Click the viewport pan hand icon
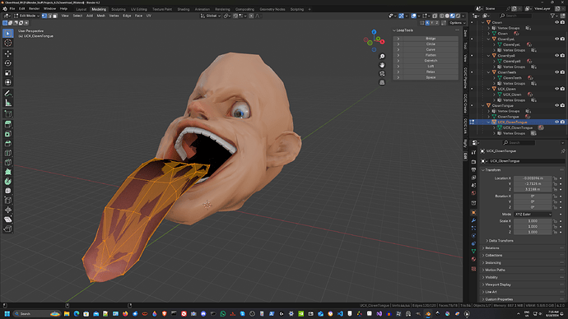 tap(382, 65)
